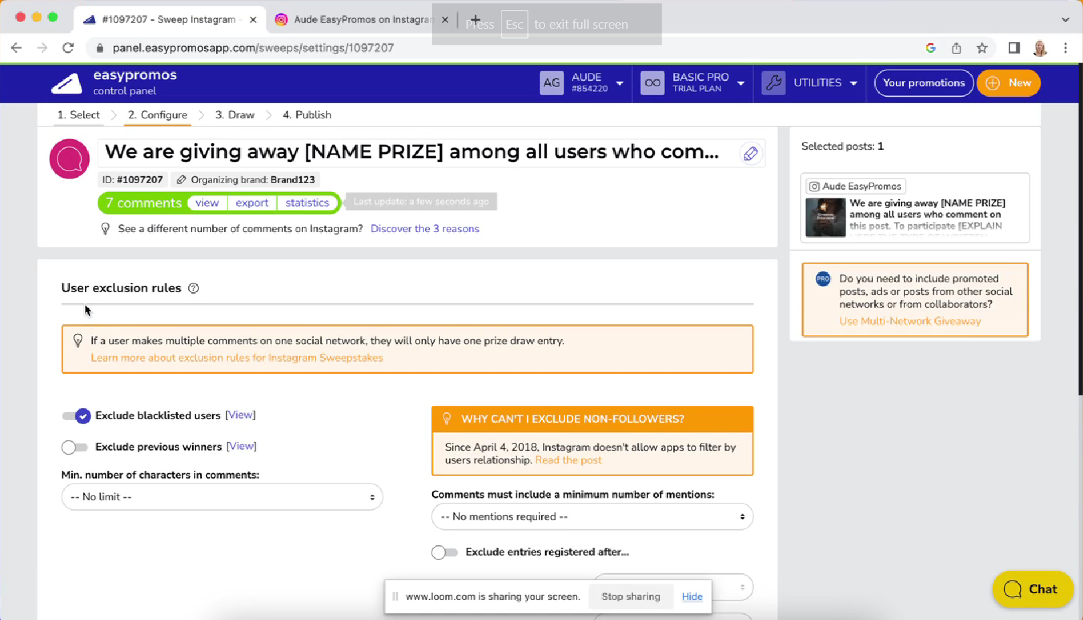Image resolution: width=1083 pixels, height=620 pixels.
Task: Click the edit pencil icon beside promotion title
Action: coord(751,154)
